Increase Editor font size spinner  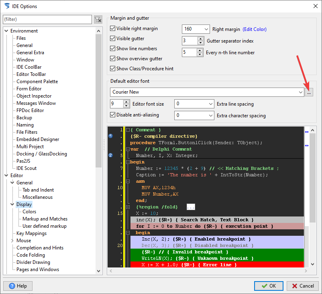(x=126, y=102)
